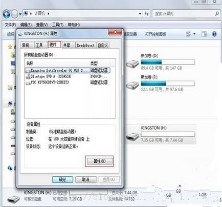Open the address bar history dropdown
This screenshot has width=222, height=207.
(x=140, y=14)
